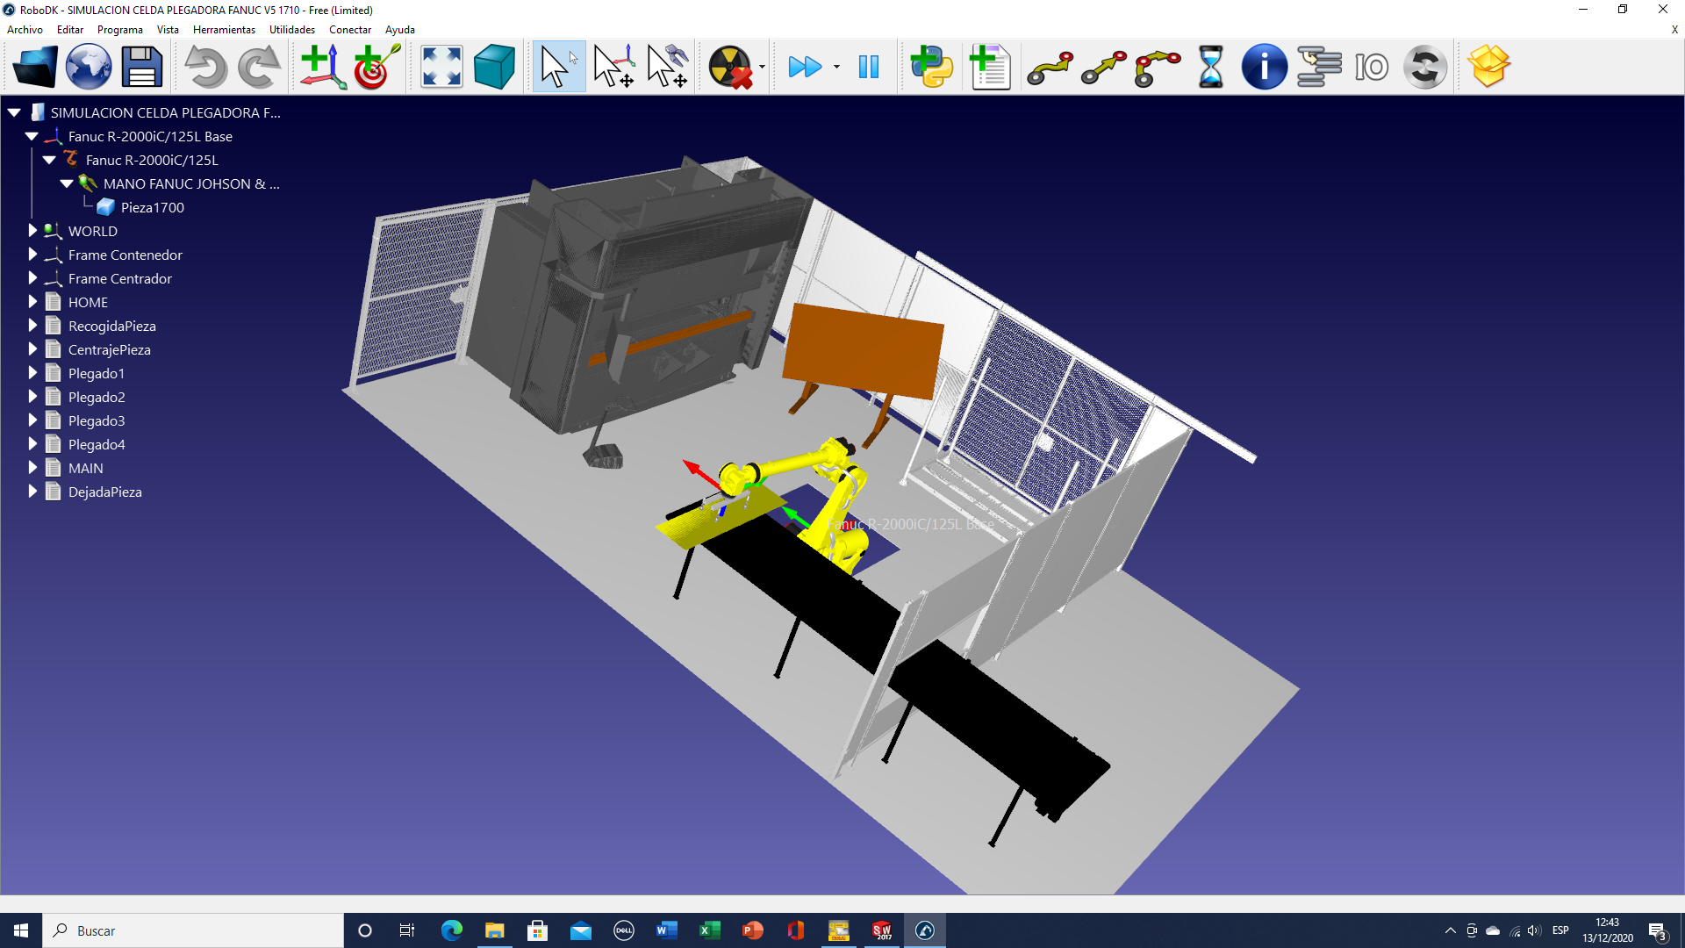Click the Add new target icon
The image size is (1685, 948).
tap(376, 67)
